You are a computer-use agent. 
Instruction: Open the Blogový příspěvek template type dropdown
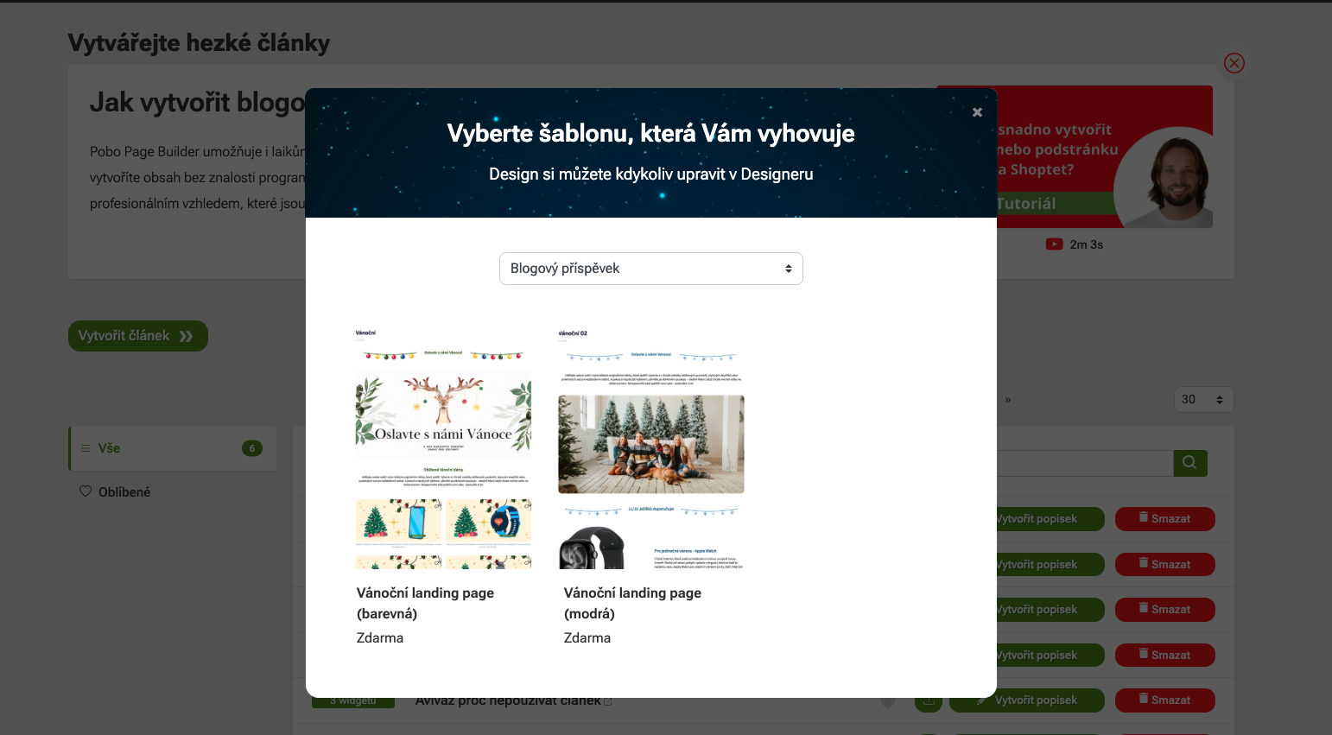click(650, 269)
